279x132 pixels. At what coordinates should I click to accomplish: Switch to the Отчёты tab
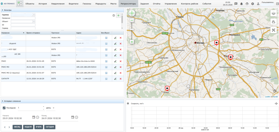[156, 4]
